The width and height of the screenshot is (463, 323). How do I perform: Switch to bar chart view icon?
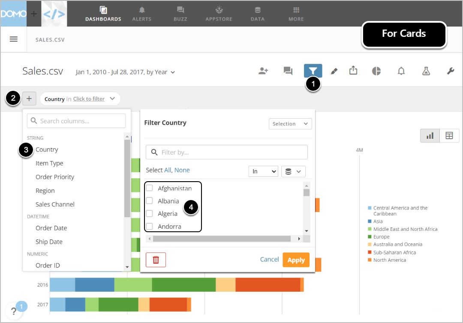coord(430,136)
